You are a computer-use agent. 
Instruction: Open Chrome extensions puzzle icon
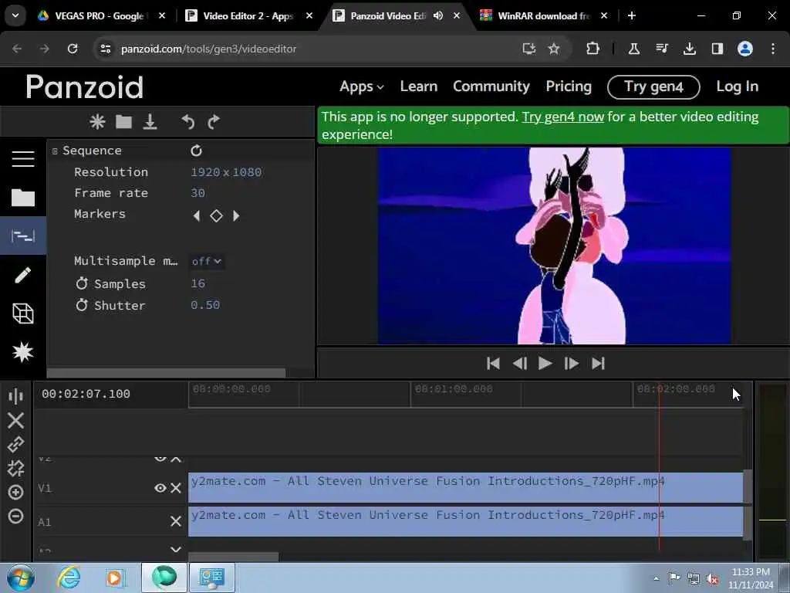point(592,49)
